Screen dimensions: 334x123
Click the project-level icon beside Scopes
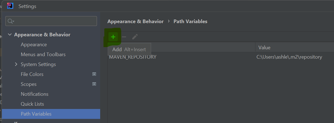click(94, 84)
